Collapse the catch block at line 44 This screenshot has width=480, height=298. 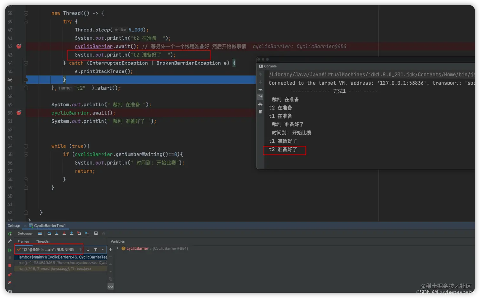[x=26, y=63]
